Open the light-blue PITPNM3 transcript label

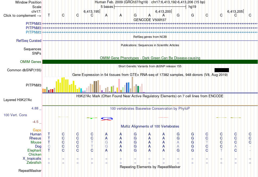click(33, 32)
